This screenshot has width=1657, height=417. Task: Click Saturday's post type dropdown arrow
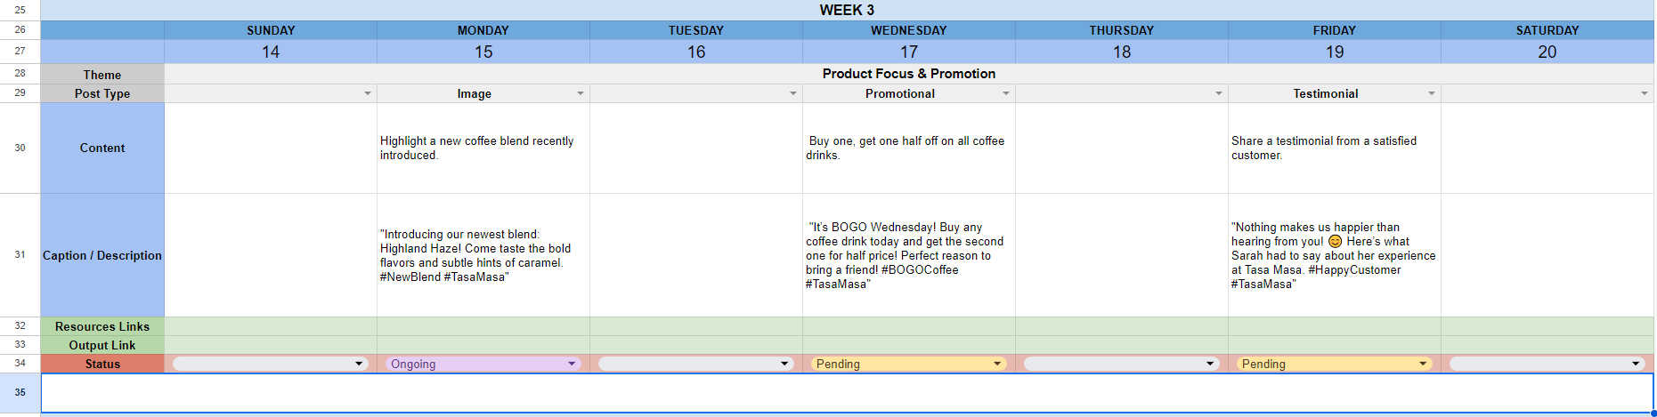pyautogui.click(x=1645, y=93)
